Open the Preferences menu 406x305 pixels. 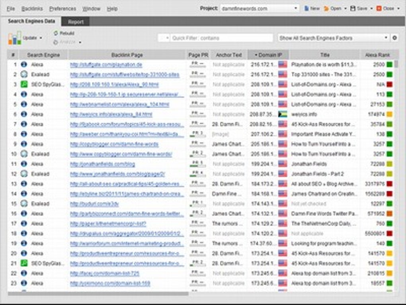(62, 9)
